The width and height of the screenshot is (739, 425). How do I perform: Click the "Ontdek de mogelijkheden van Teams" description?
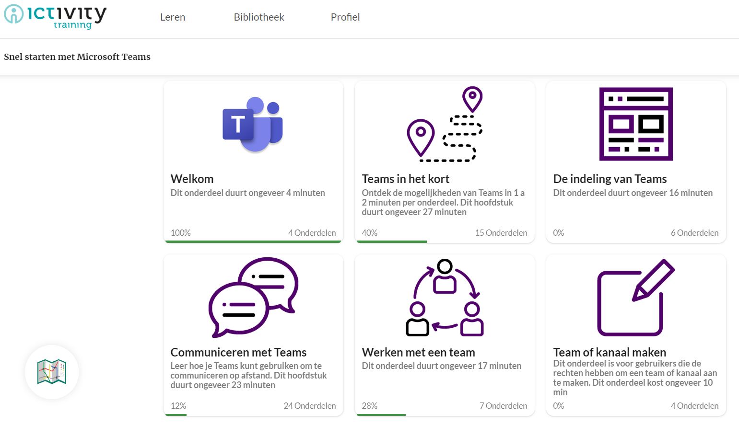443,202
